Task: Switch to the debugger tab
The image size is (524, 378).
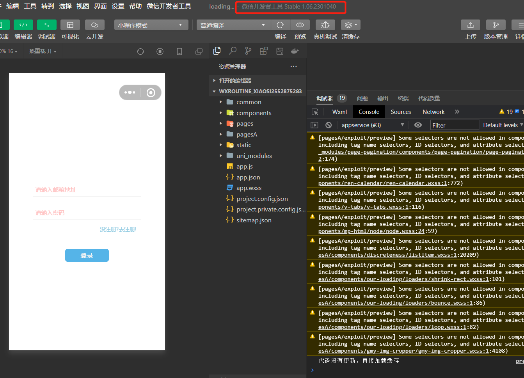Action: click(x=325, y=98)
